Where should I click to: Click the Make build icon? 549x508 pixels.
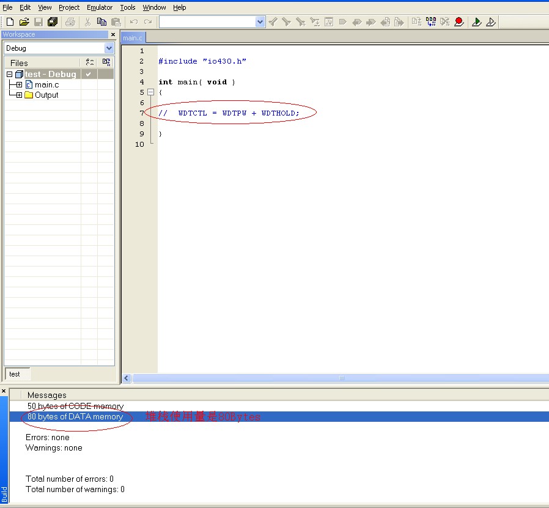pyautogui.click(x=430, y=22)
